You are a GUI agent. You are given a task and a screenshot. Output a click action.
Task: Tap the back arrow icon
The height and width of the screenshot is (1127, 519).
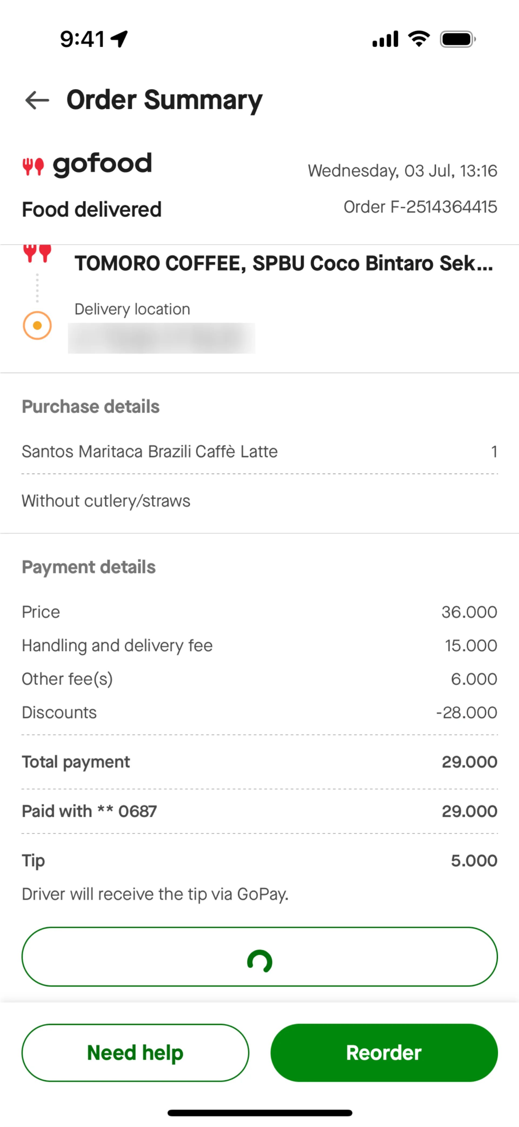(x=37, y=100)
